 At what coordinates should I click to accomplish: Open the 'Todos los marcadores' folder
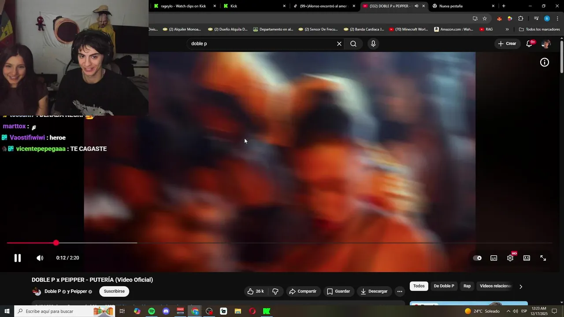539,29
